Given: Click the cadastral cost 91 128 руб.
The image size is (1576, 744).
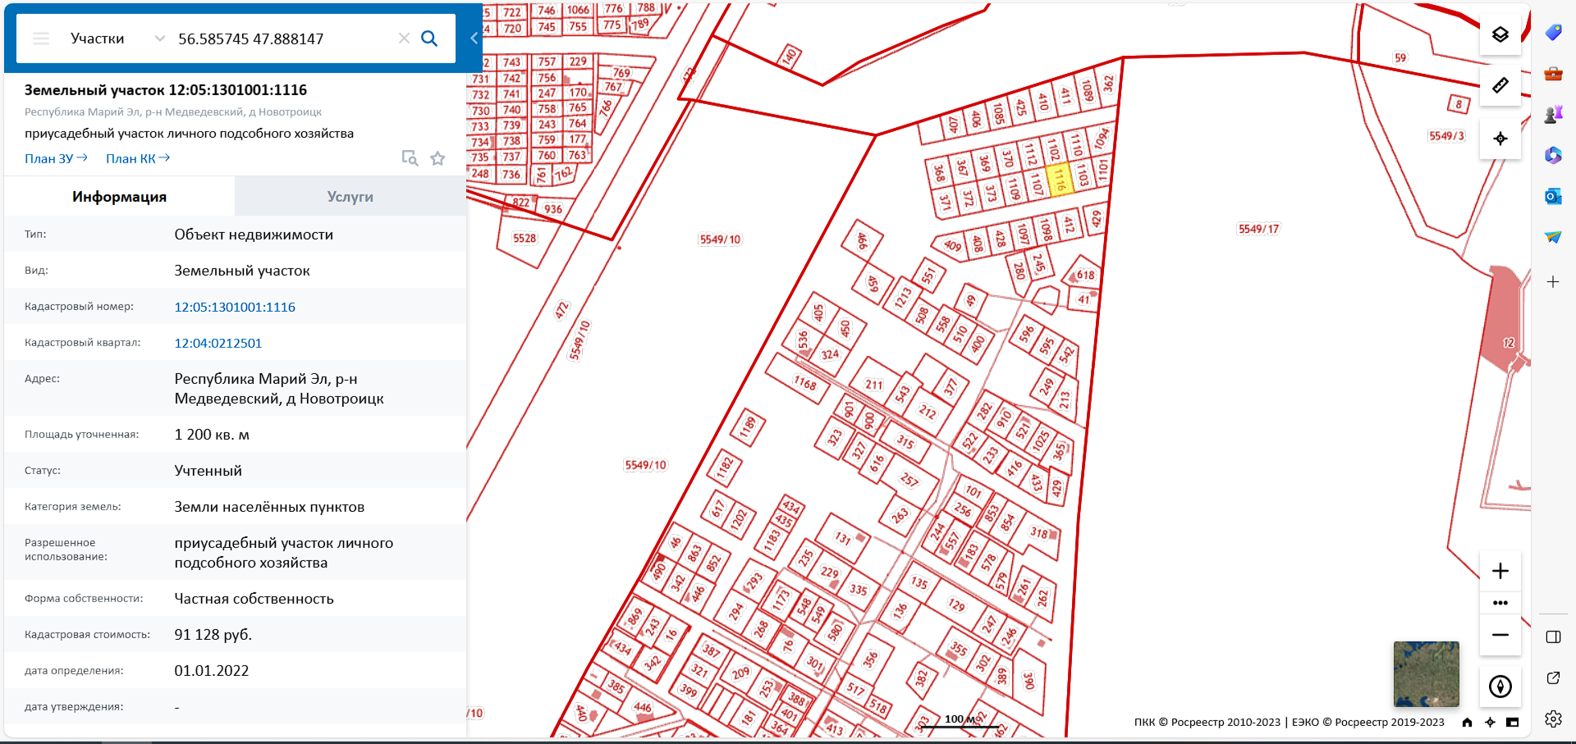Looking at the screenshot, I should click(213, 635).
